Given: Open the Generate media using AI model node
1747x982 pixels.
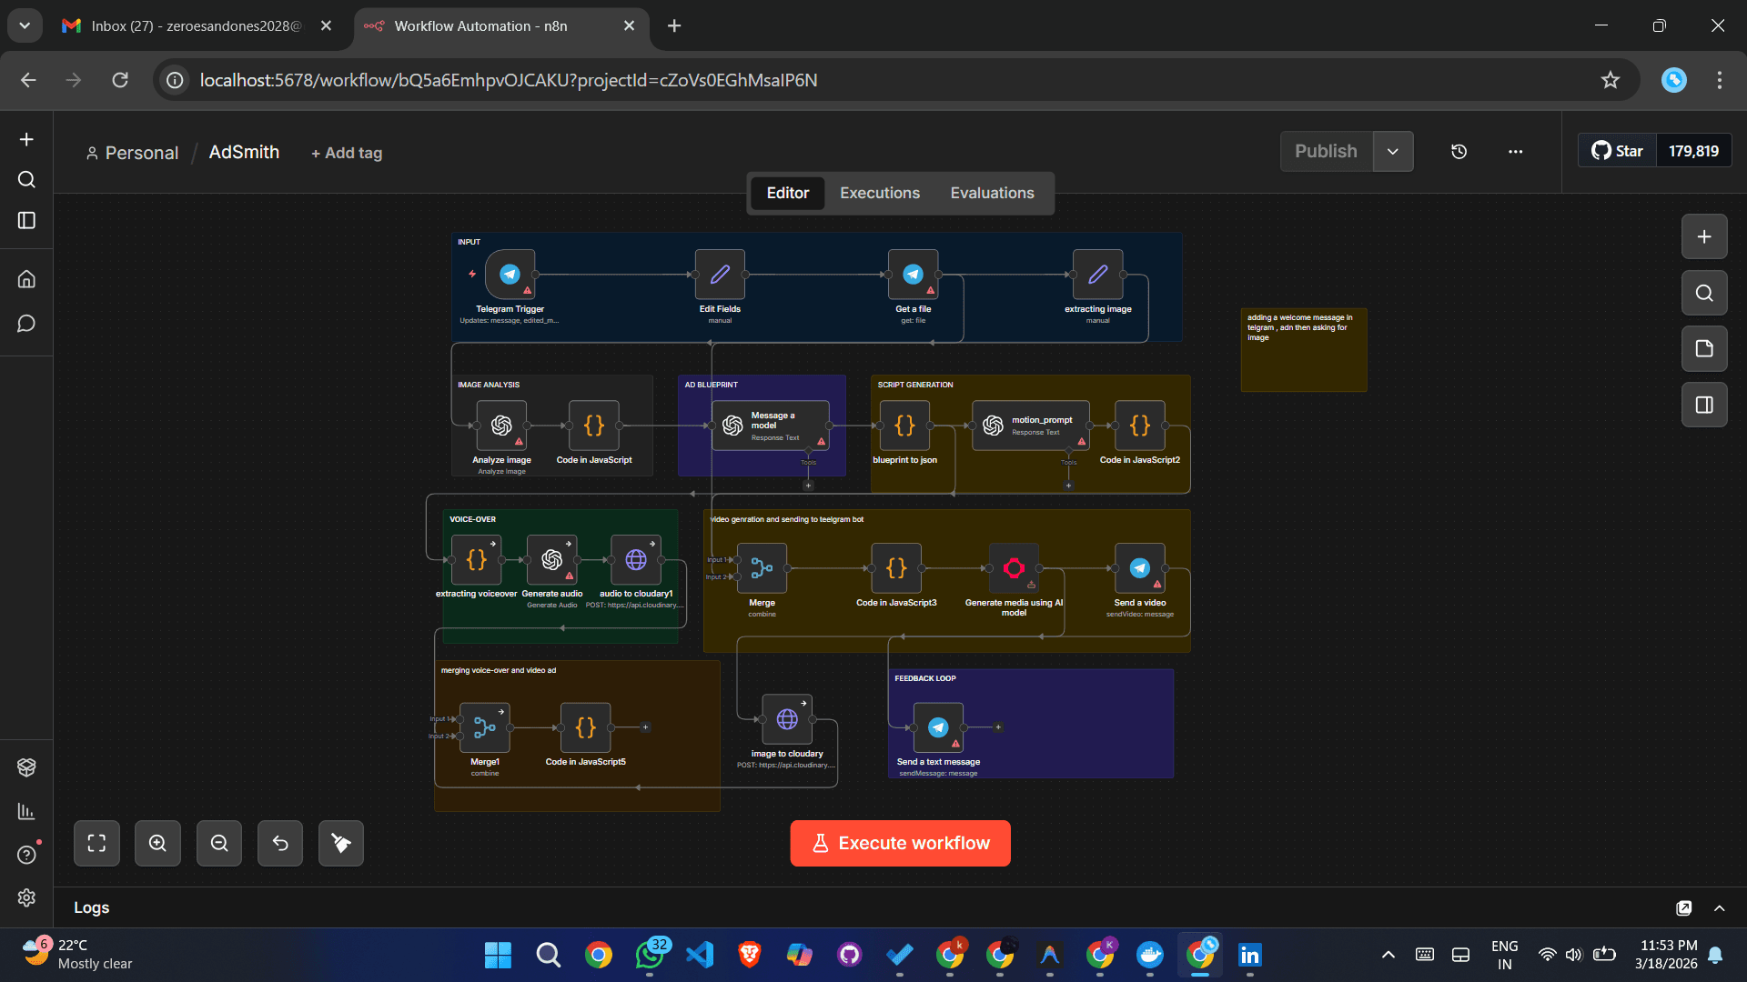Looking at the screenshot, I should tap(1014, 568).
